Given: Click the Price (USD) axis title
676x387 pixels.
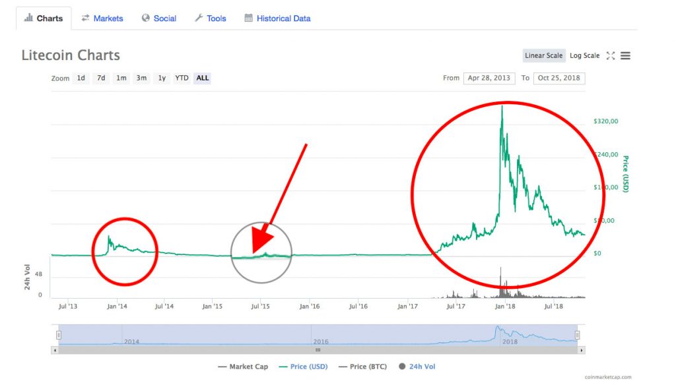Looking at the screenshot, I should (626, 174).
